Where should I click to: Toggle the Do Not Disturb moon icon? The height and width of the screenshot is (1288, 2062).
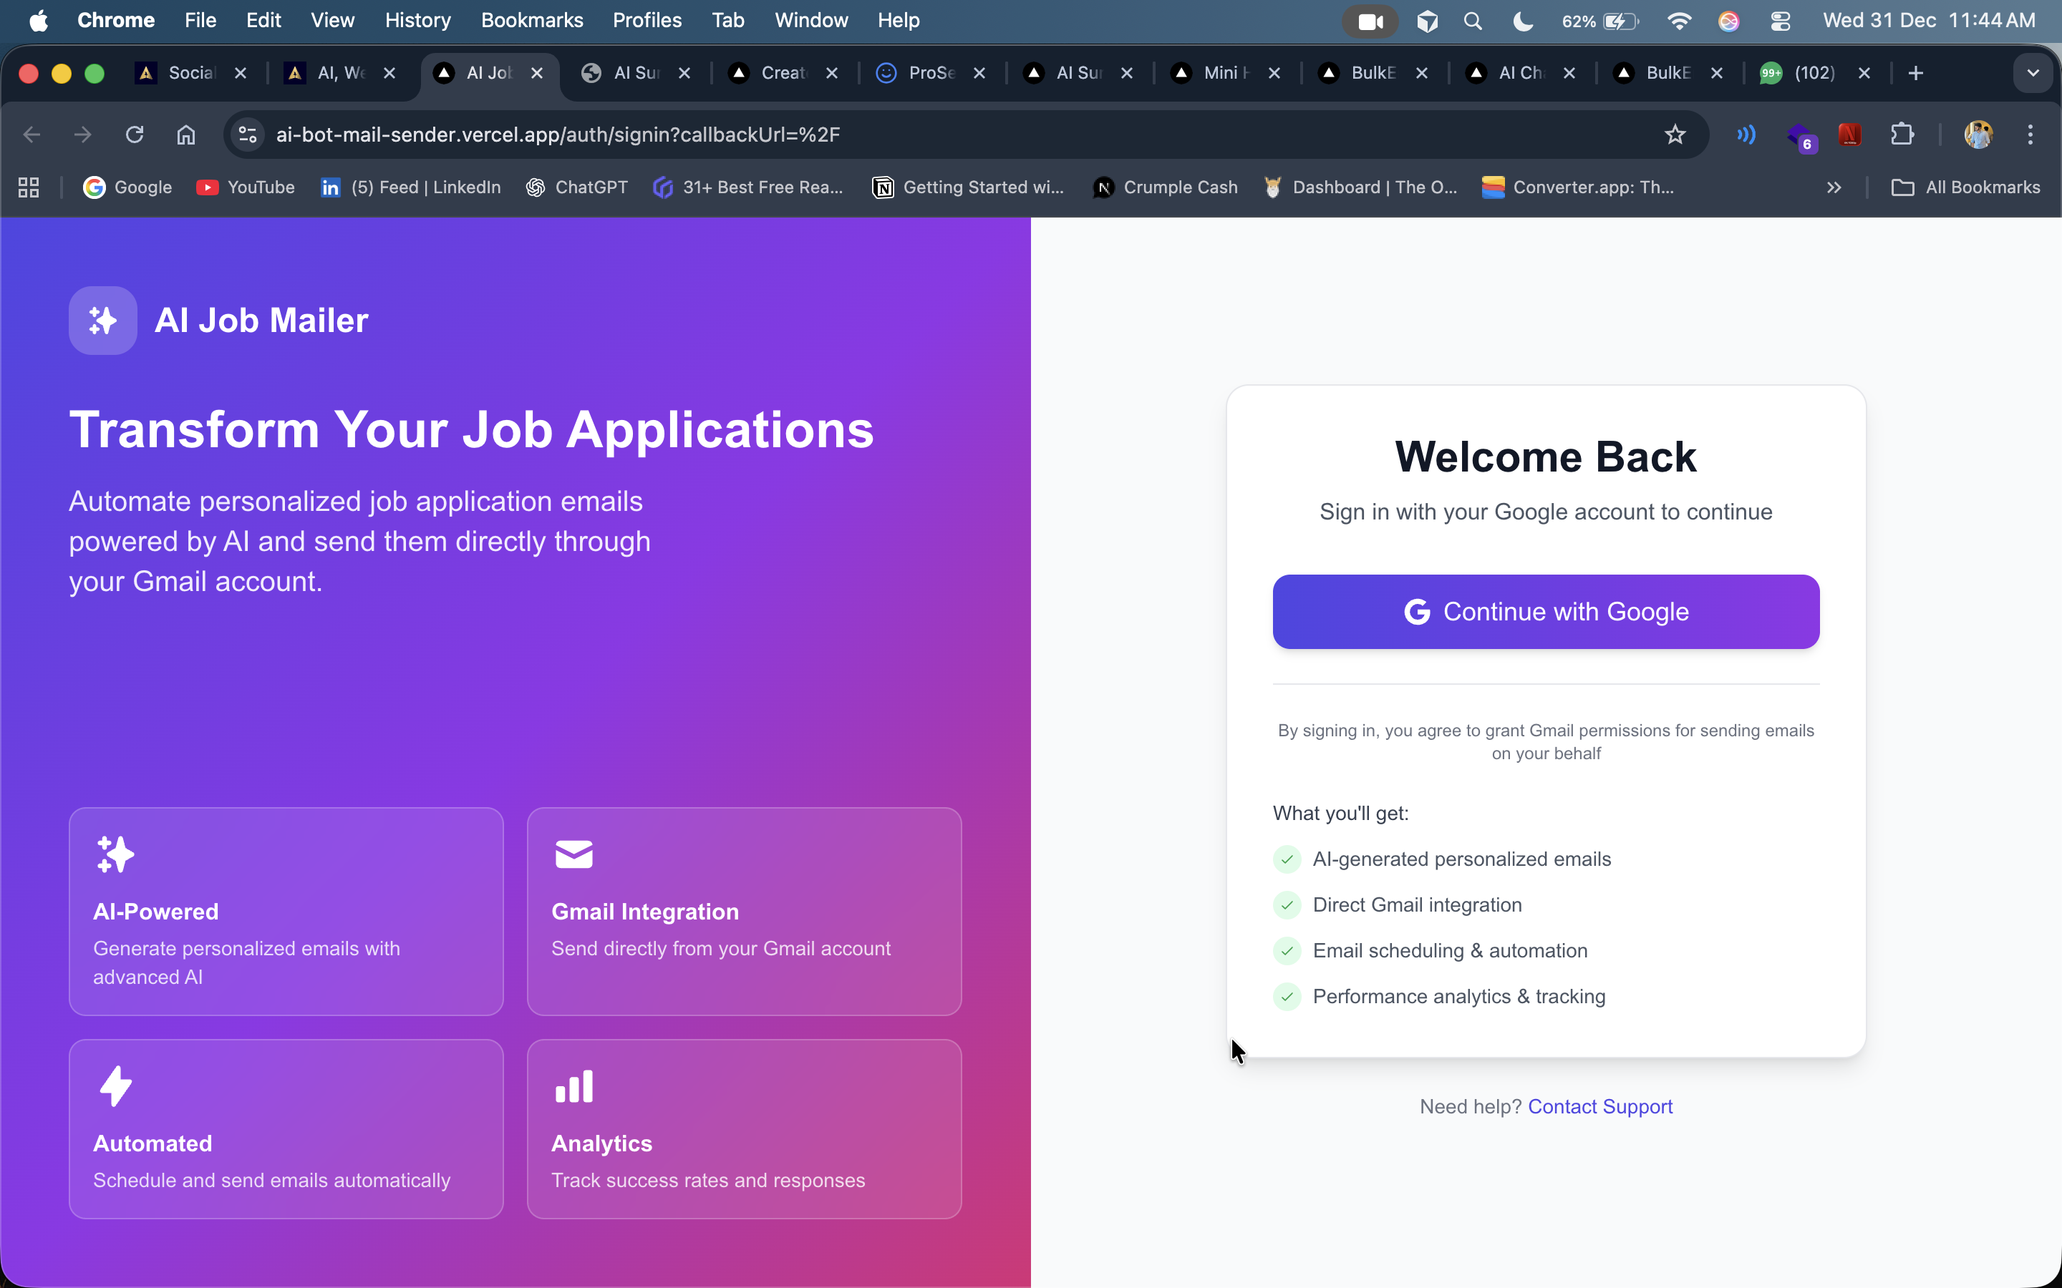click(1523, 21)
